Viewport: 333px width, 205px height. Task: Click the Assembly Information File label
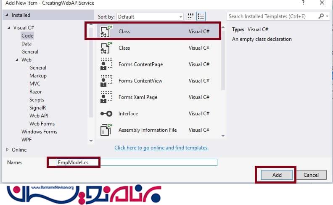pos(148,130)
